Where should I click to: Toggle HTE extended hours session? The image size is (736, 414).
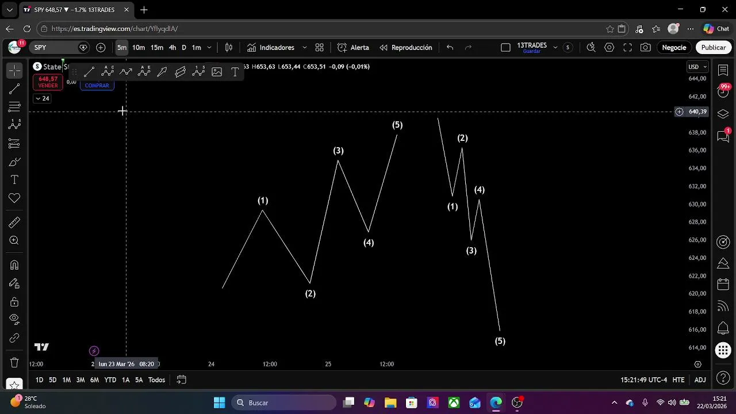click(678, 380)
